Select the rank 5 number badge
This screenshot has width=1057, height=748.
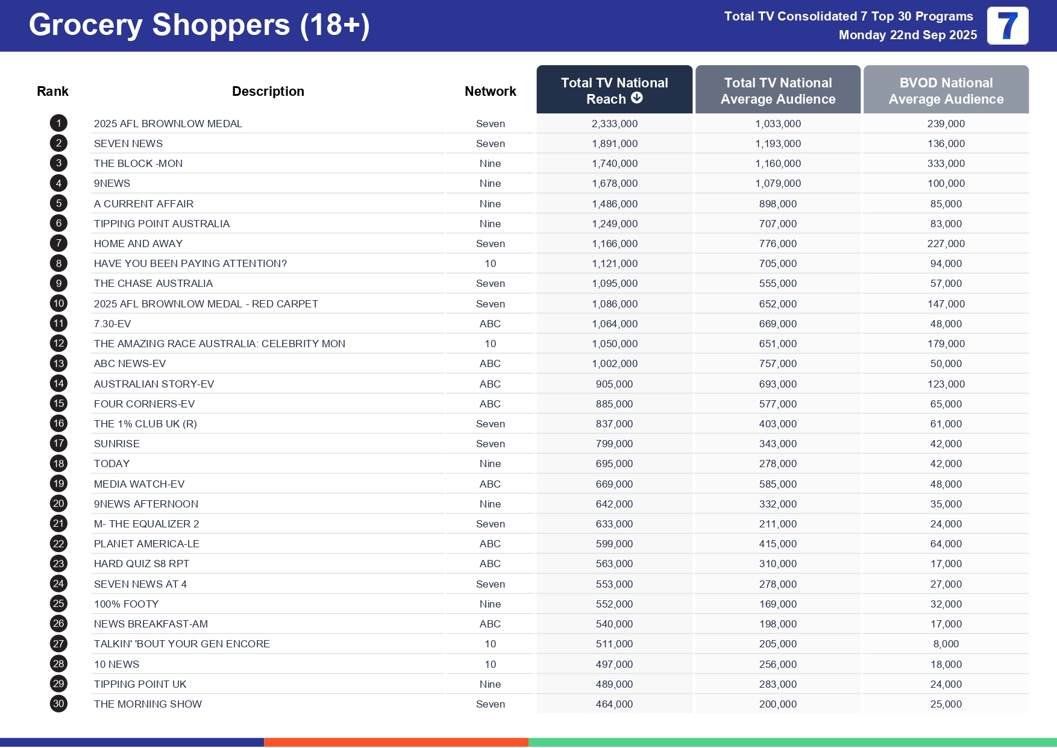58,204
